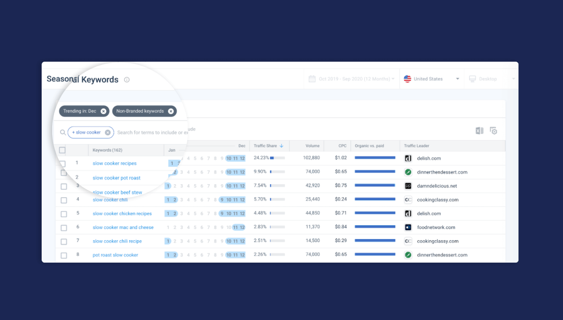This screenshot has width=563, height=320.
Task: Expand the Desktop device dropdown
Action: pos(514,78)
